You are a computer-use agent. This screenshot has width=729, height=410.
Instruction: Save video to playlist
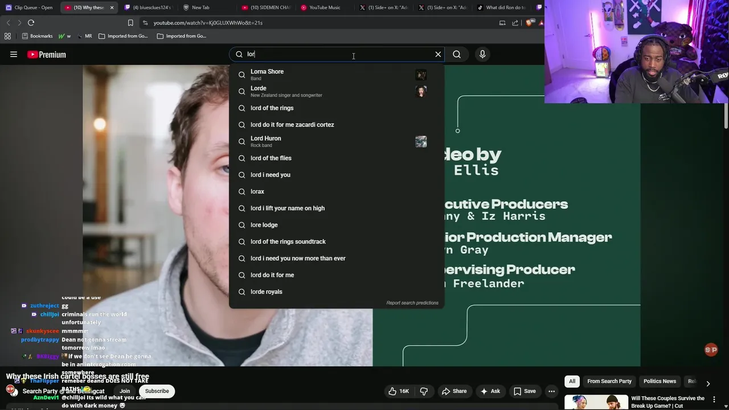[525, 391]
